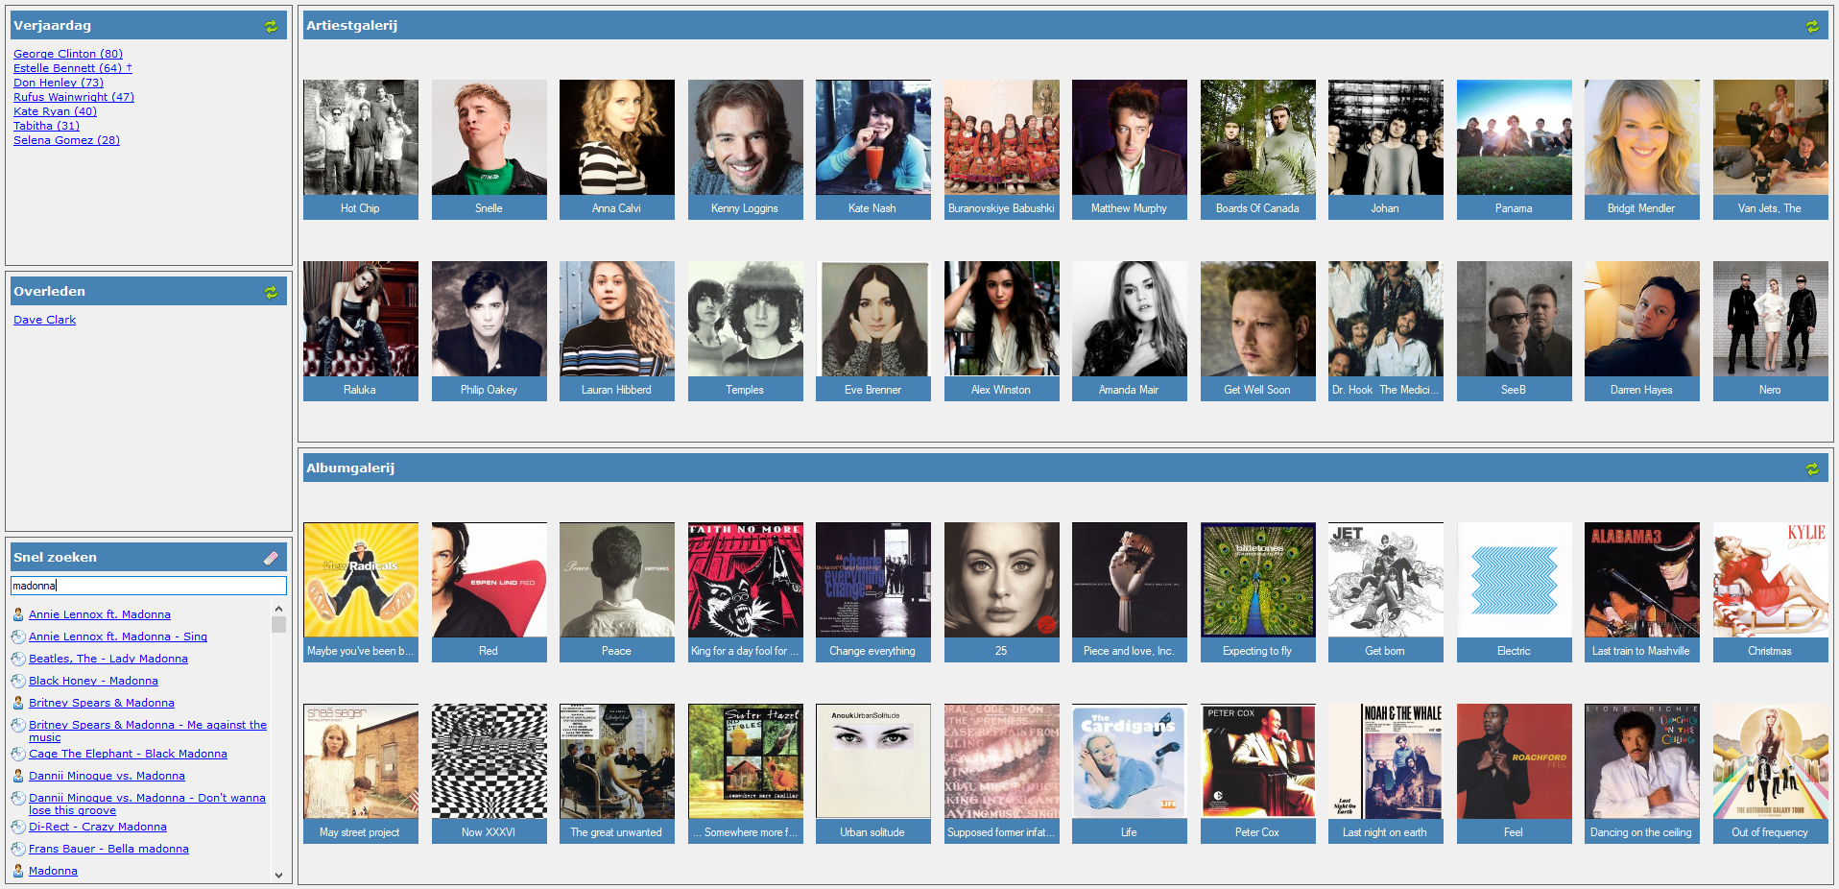
Task: Open the Dave Clark link
Action: 44,320
